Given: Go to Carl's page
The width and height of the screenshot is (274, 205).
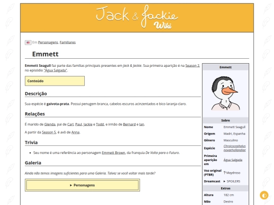Looking at the screenshot, I should click(x=71, y=125).
